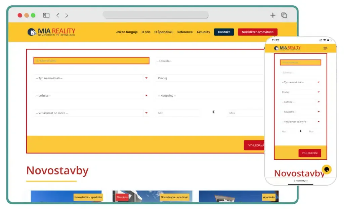
Task: Expand the mobile Koupelny dropdown
Action: point(300,112)
